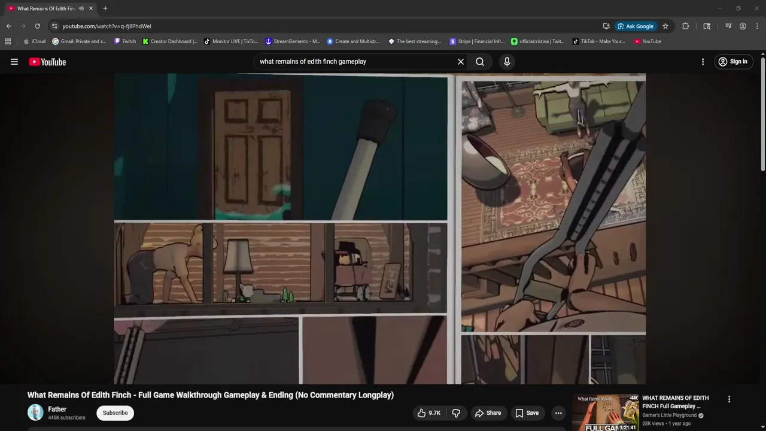The width and height of the screenshot is (766, 431).
Task: Open Gmail bookmark
Action: click(x=79, y=41)
